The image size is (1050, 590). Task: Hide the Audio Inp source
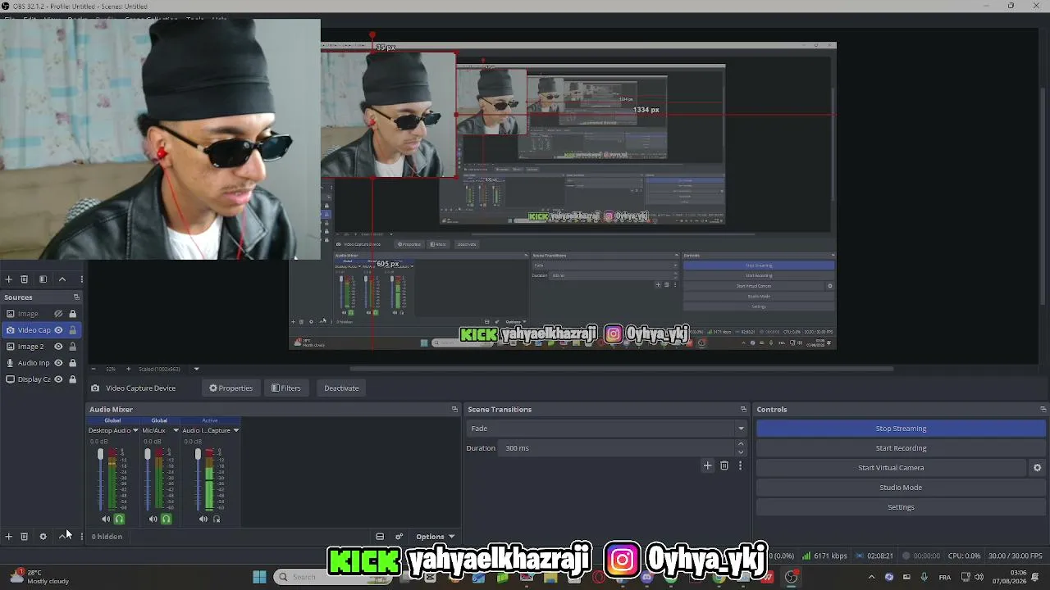pyautogui.click(x=58, y=363)
